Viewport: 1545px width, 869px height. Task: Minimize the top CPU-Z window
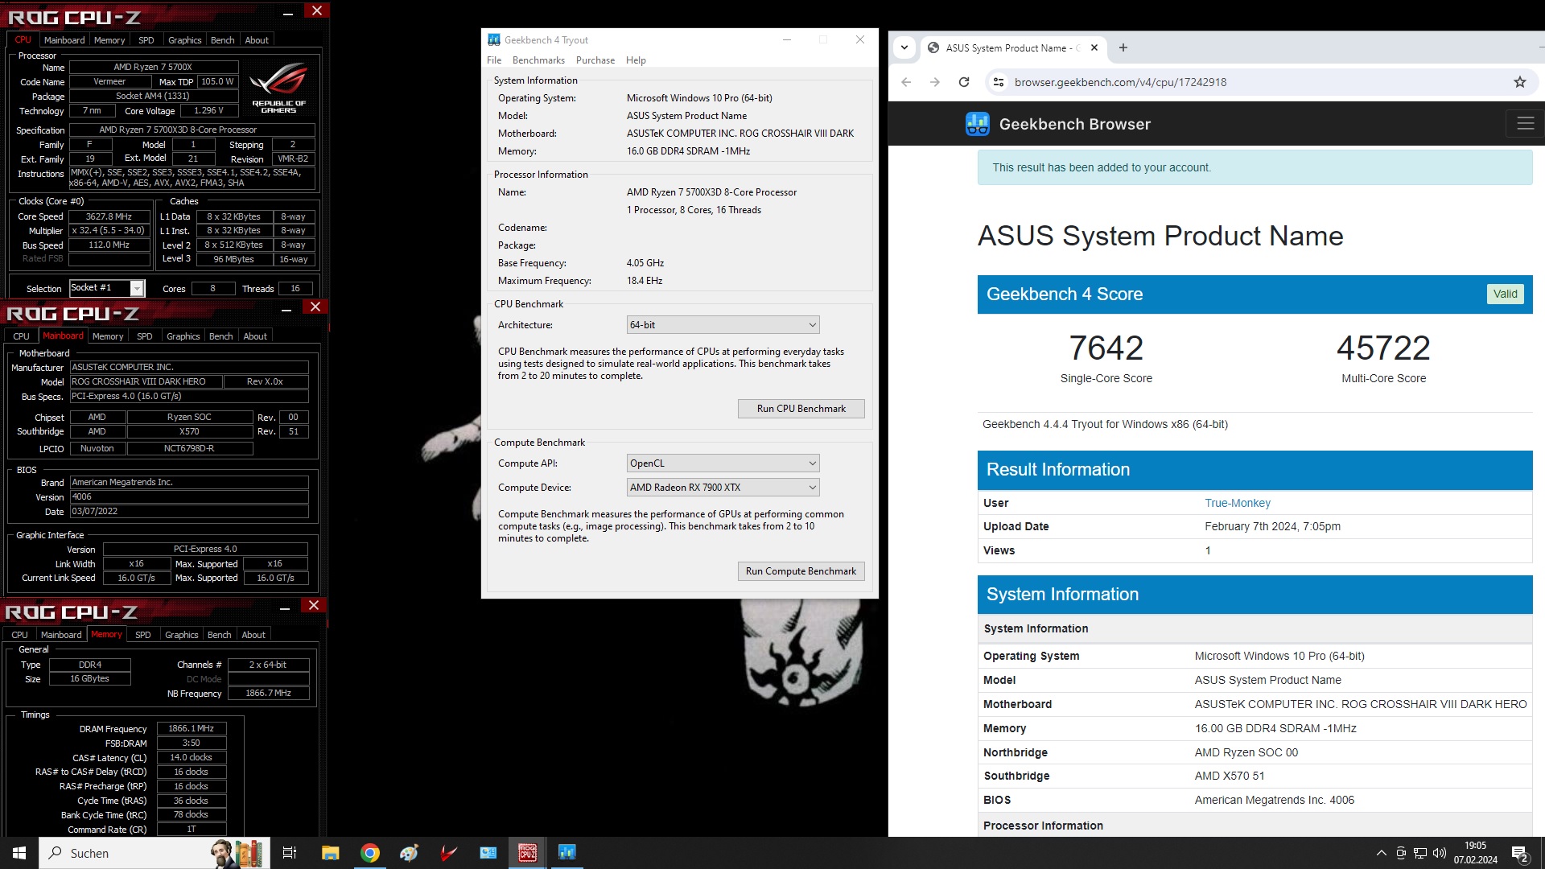click(x=287, y=13)
